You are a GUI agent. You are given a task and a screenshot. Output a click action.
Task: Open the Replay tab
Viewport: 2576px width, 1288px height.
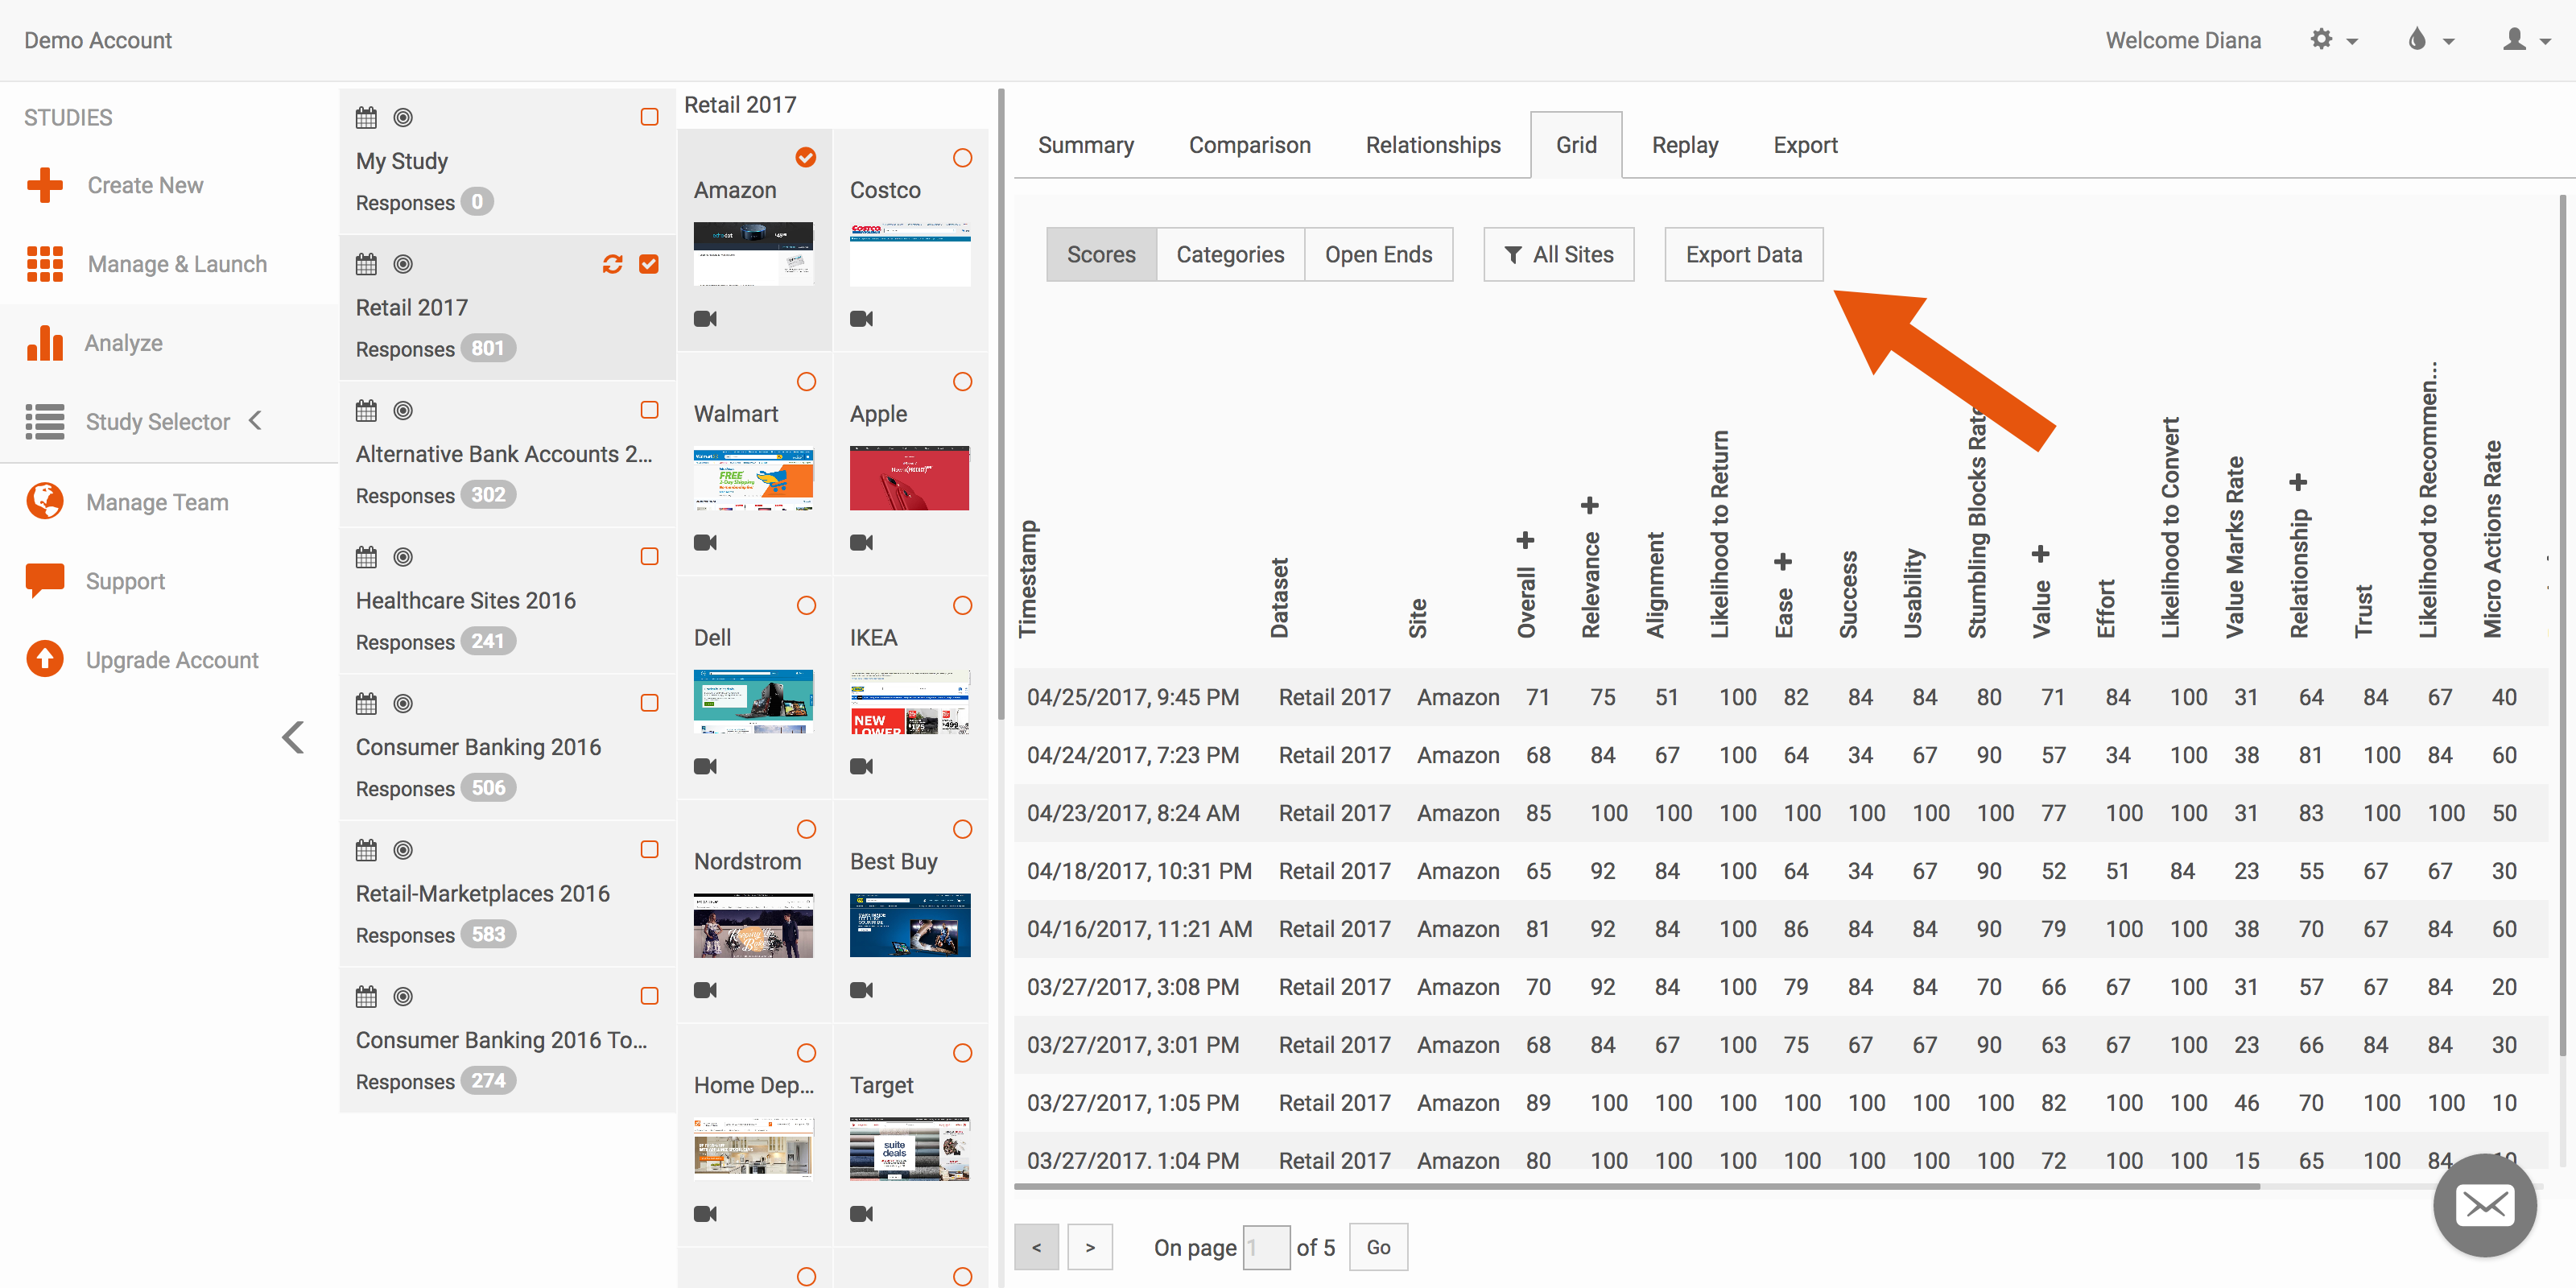pos(1685,145)
